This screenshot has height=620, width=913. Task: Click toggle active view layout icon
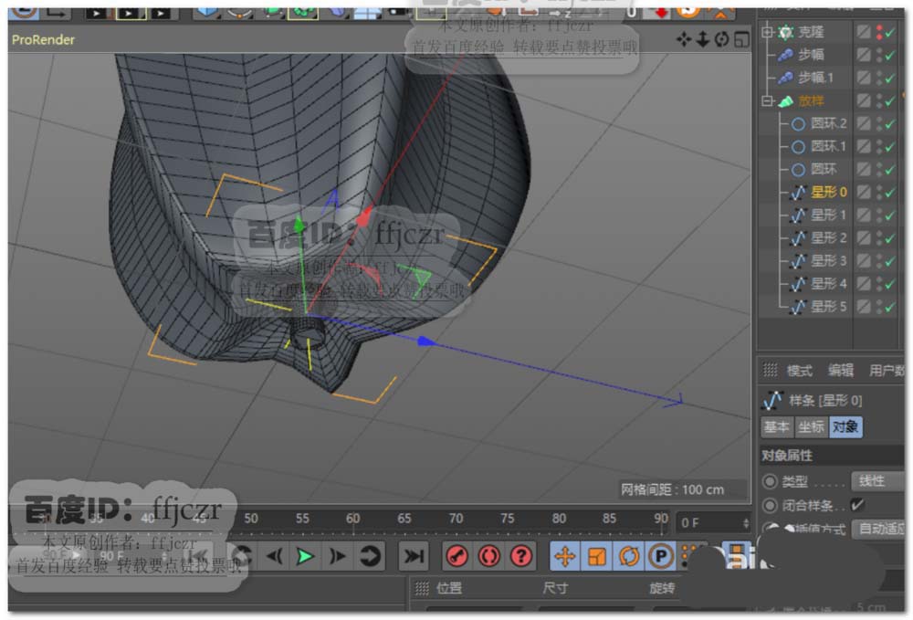(x=741, y=39)
